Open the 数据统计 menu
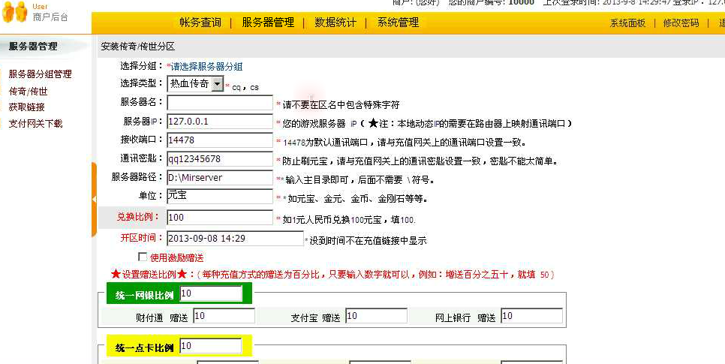 tap(335, 23)
